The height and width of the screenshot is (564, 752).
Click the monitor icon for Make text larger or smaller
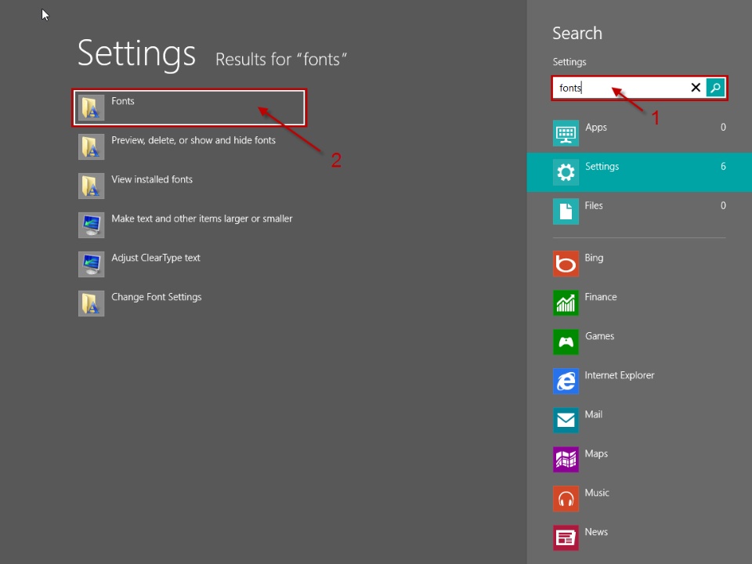(x=91, y=225)
